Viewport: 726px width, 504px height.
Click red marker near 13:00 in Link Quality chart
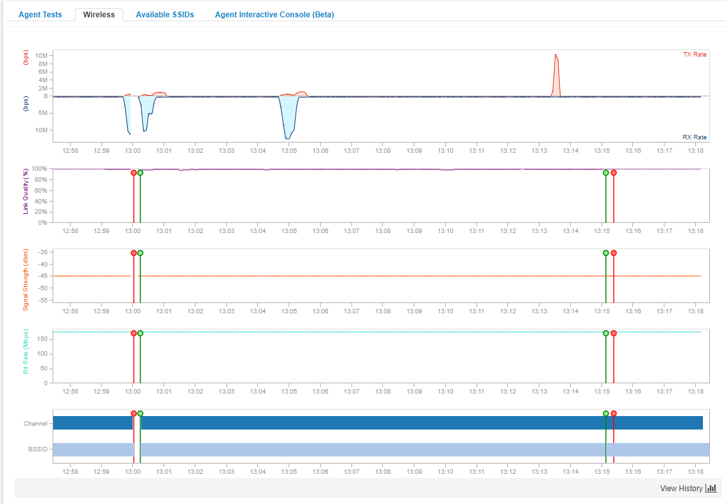pyautogui.click(x=133, y=173)
